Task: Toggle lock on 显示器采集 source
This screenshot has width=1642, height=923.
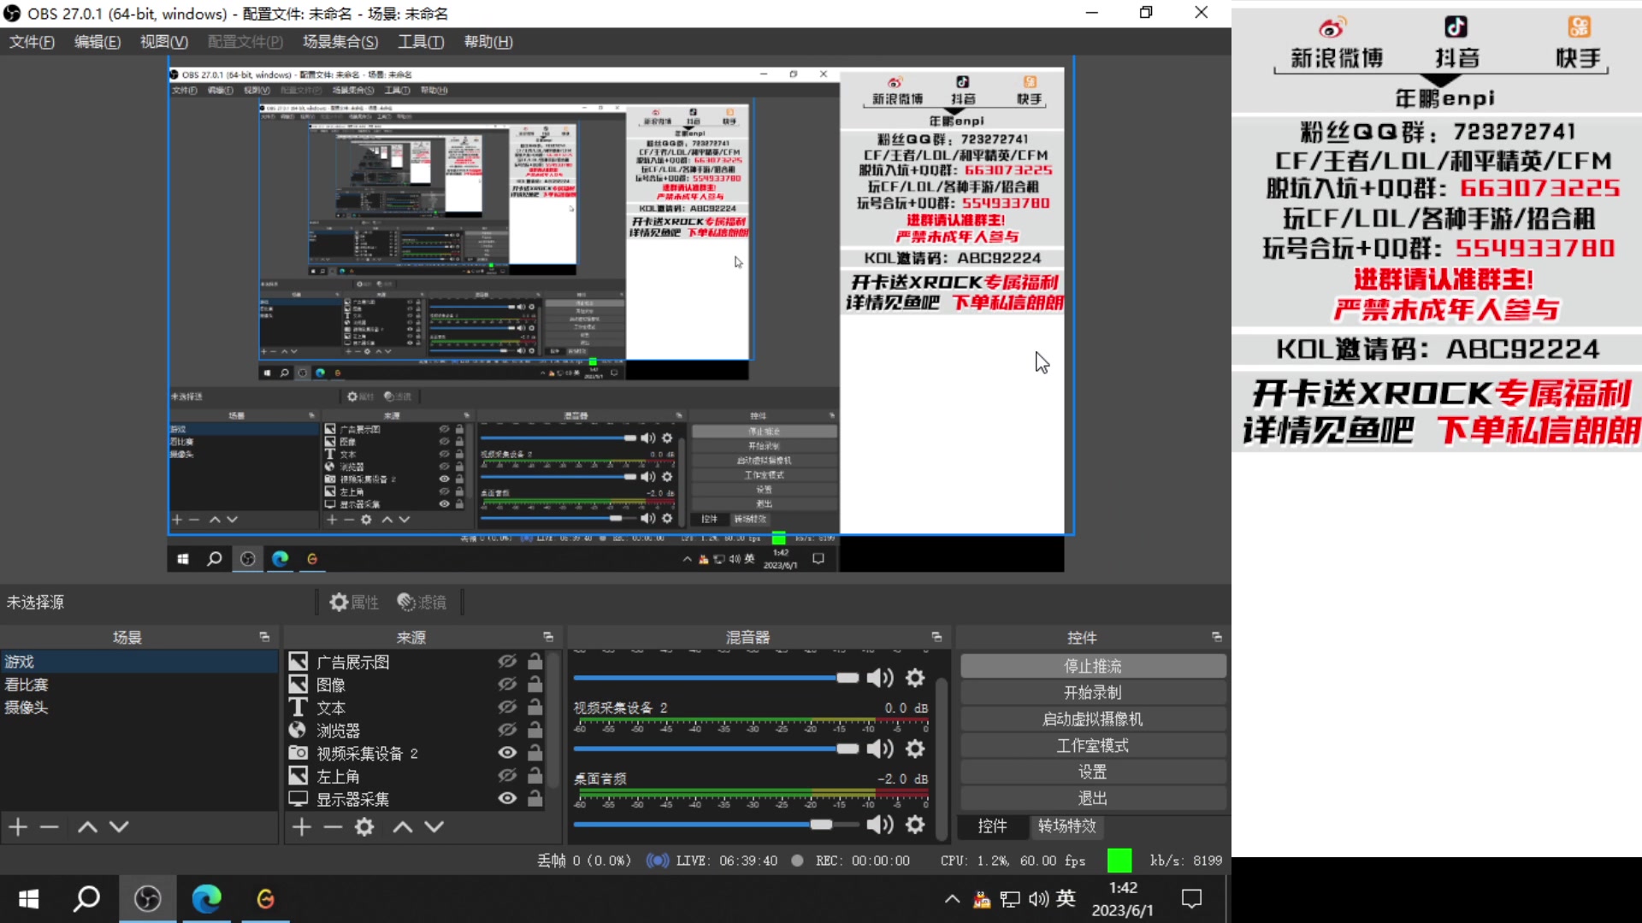Action: point(535,798)
